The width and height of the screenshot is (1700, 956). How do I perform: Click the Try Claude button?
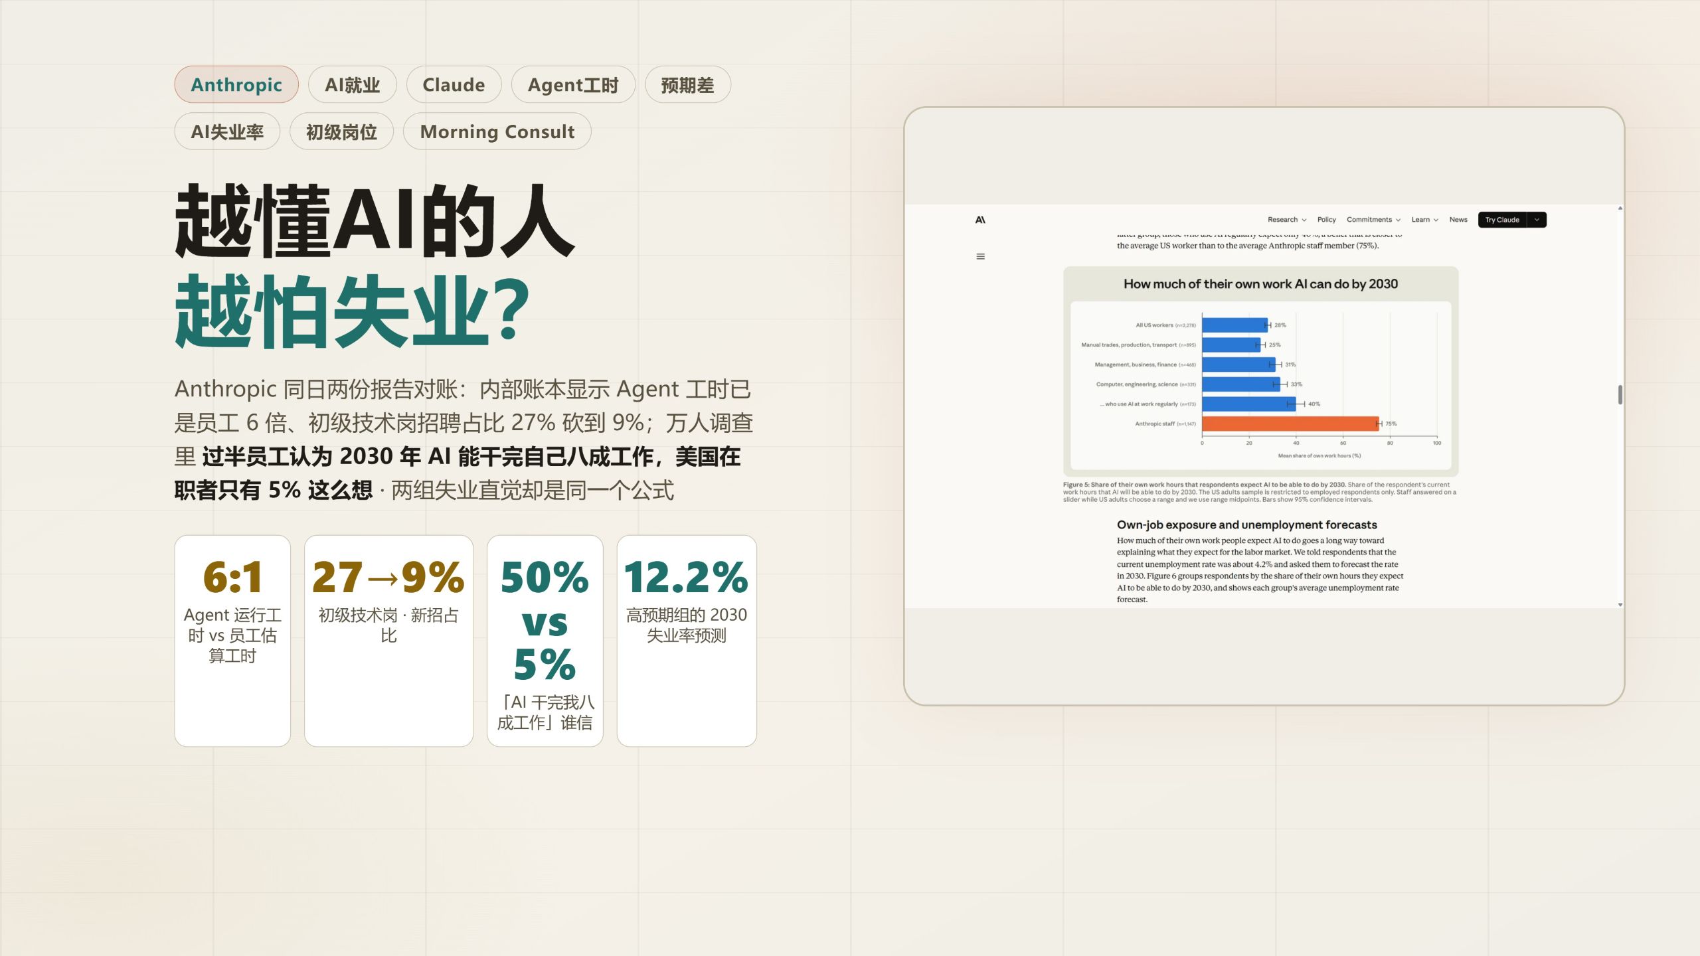click(x=1502, y=220)
